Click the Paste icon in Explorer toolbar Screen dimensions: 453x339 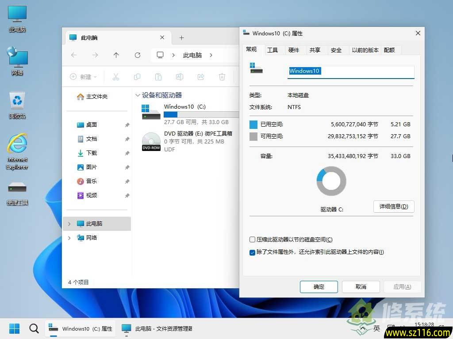click(158, 77)
